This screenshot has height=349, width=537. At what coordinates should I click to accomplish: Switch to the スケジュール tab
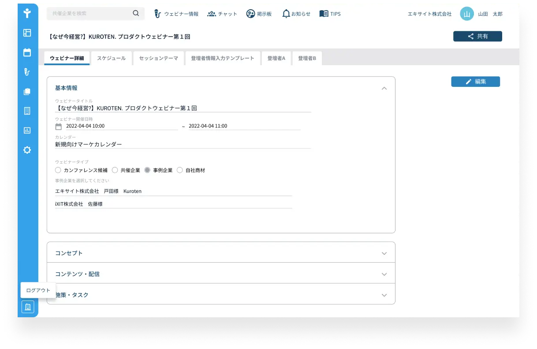click(x=112, y=58)
